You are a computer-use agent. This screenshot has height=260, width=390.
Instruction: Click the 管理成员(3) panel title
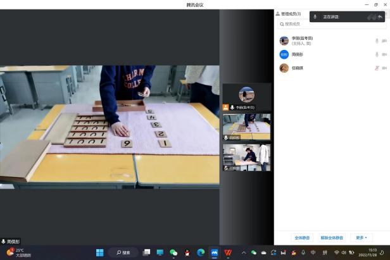291,14
